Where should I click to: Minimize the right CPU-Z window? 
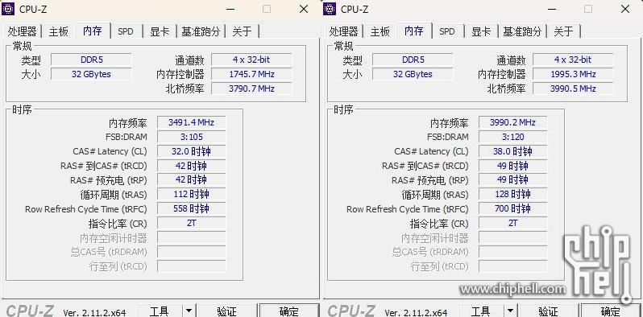pos(552,9)
